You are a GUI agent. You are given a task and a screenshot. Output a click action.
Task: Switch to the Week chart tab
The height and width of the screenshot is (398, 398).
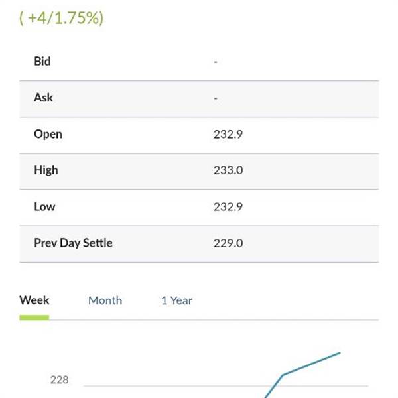pos(34,300)
